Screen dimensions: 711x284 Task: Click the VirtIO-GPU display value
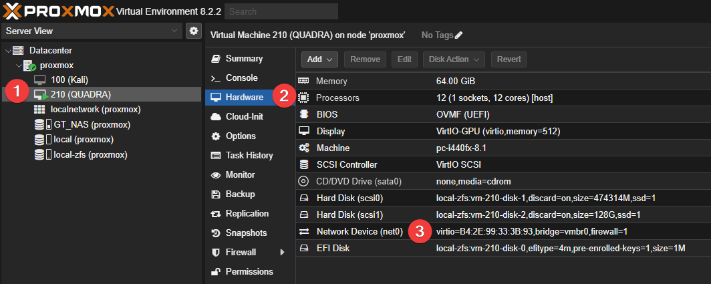tap(498, 131)
